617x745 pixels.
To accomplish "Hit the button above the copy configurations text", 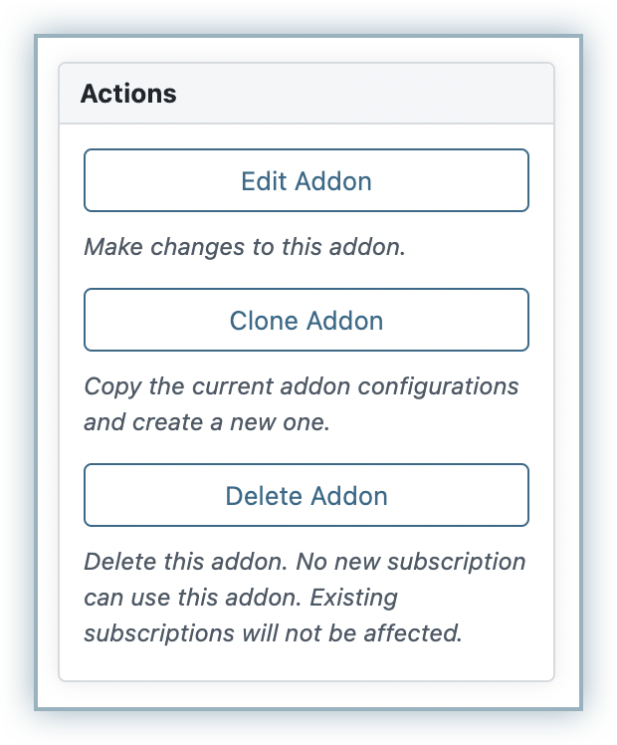I will click(x=306, y=321).
